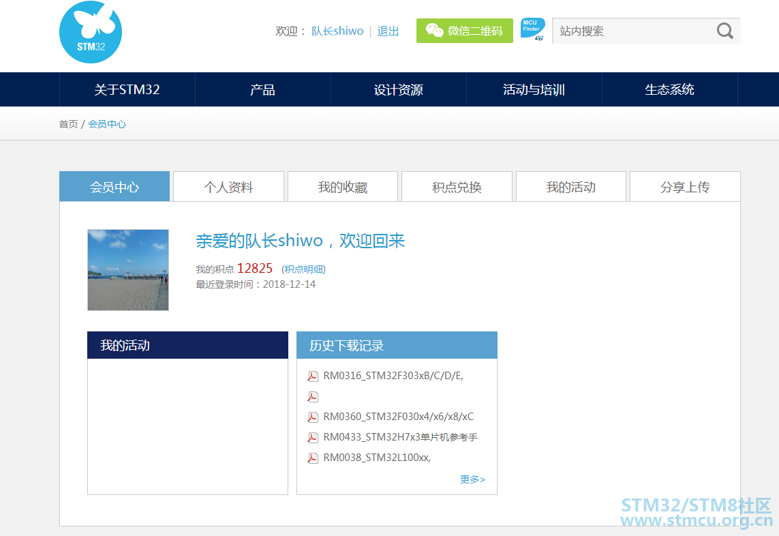Click 会员中心 breadcrumb link

[x=107, y=124]
